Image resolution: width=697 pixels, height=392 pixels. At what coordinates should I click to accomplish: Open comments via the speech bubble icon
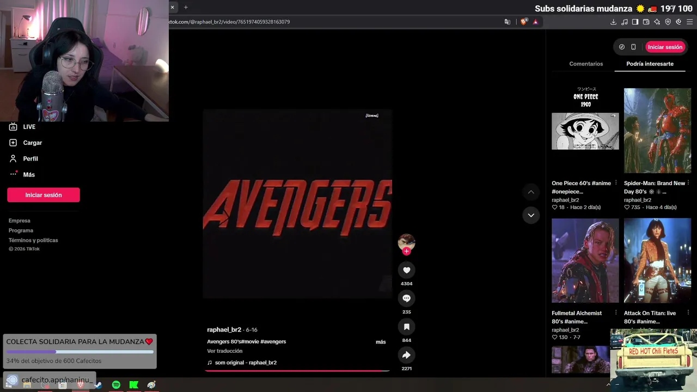(406, 298)
